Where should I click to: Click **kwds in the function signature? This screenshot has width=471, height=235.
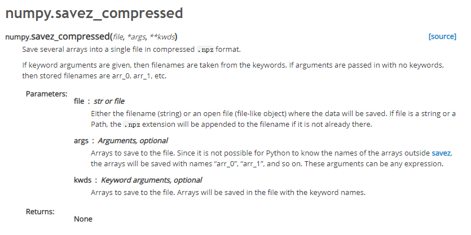(162, 37)
